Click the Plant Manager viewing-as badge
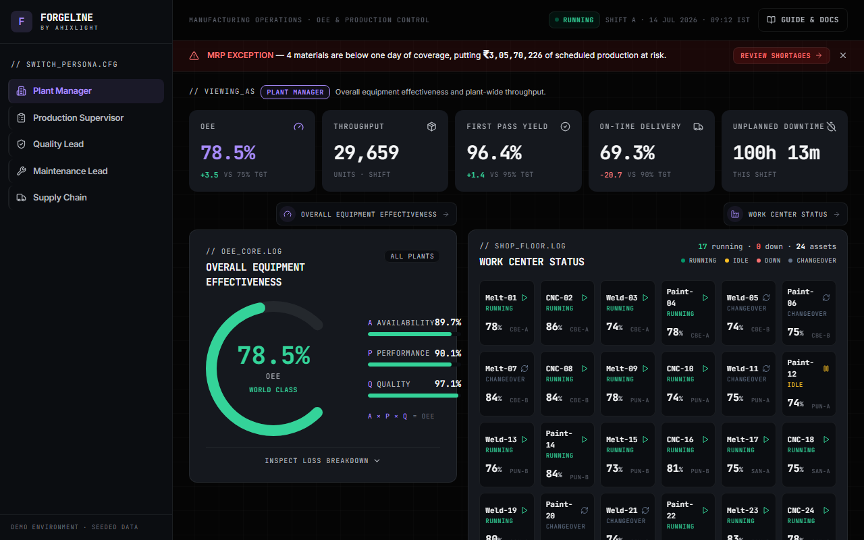The width and height of the screenshot is (864, 540). click(296, 92)
